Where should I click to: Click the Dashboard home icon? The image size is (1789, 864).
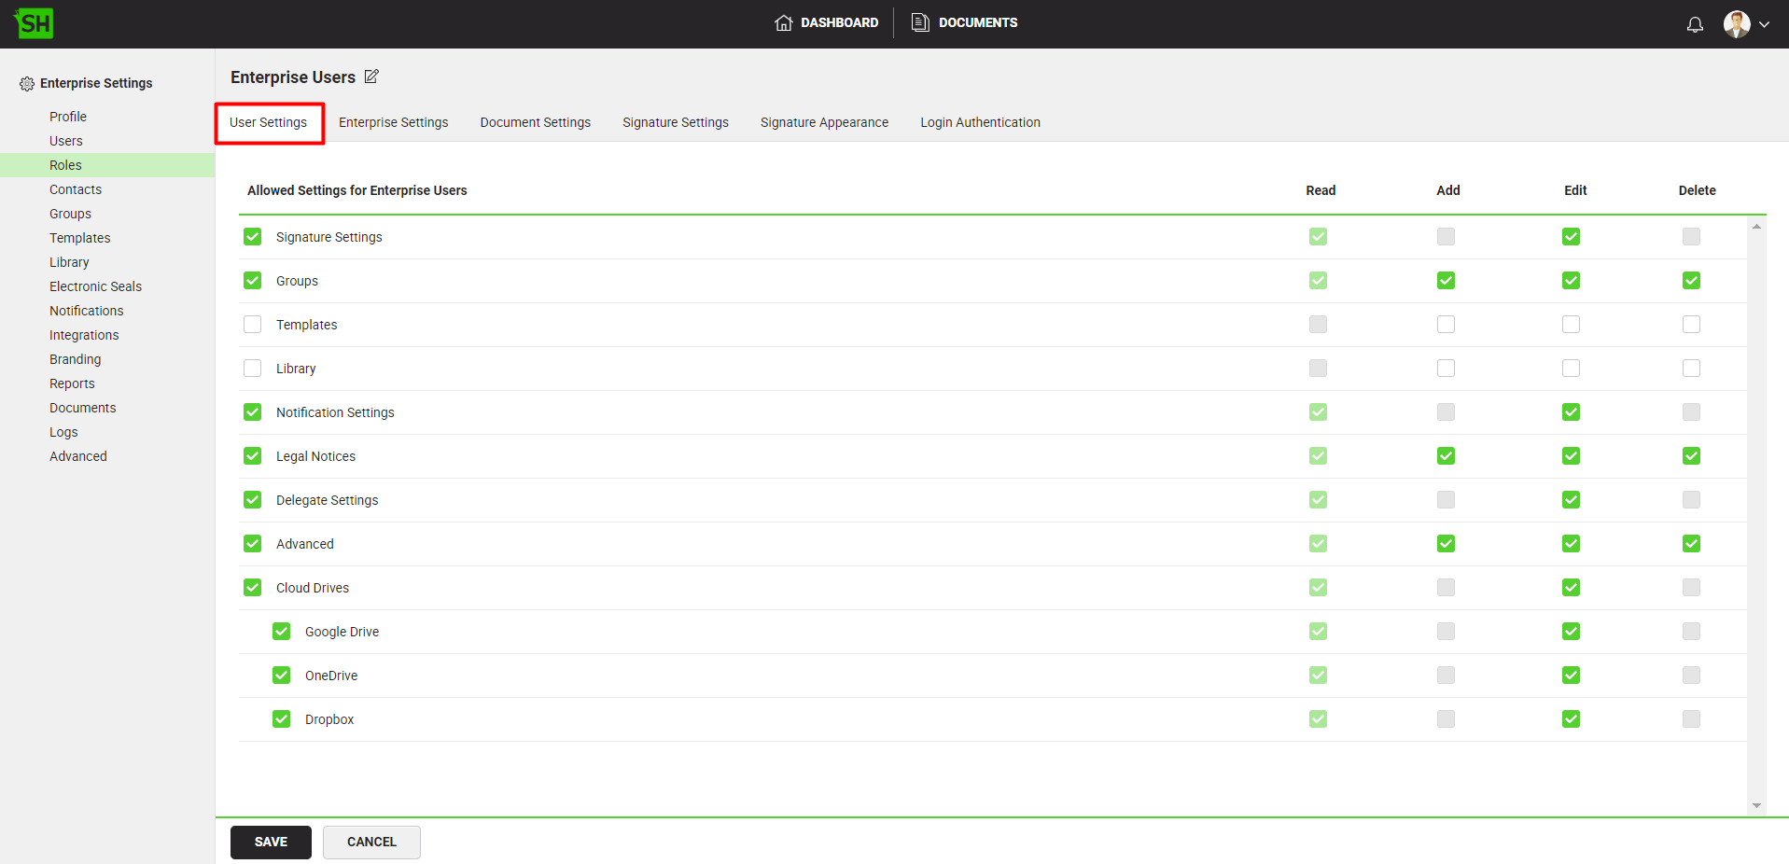pyautogui.click(x=783, y=22)
